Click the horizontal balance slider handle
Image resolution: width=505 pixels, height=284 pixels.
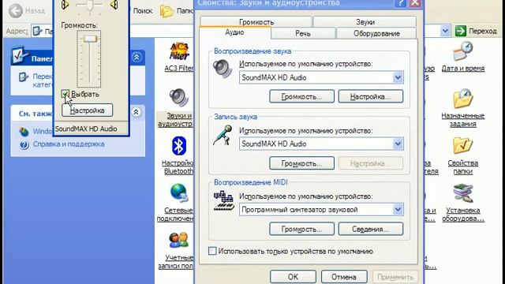90,6
